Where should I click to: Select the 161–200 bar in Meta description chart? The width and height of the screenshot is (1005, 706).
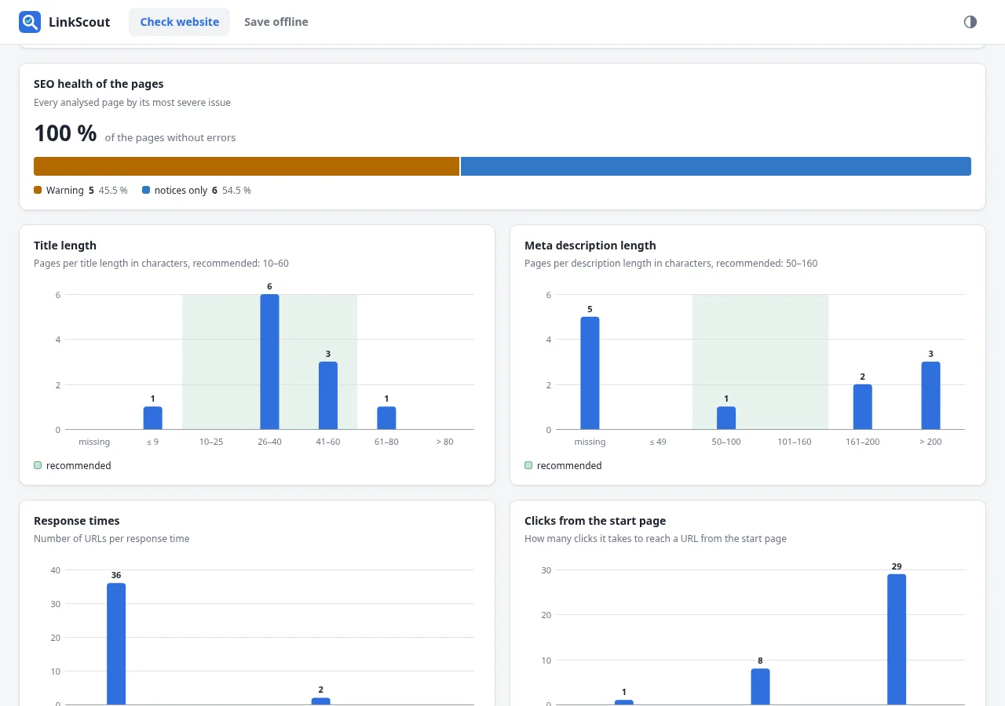click(863, 407)
